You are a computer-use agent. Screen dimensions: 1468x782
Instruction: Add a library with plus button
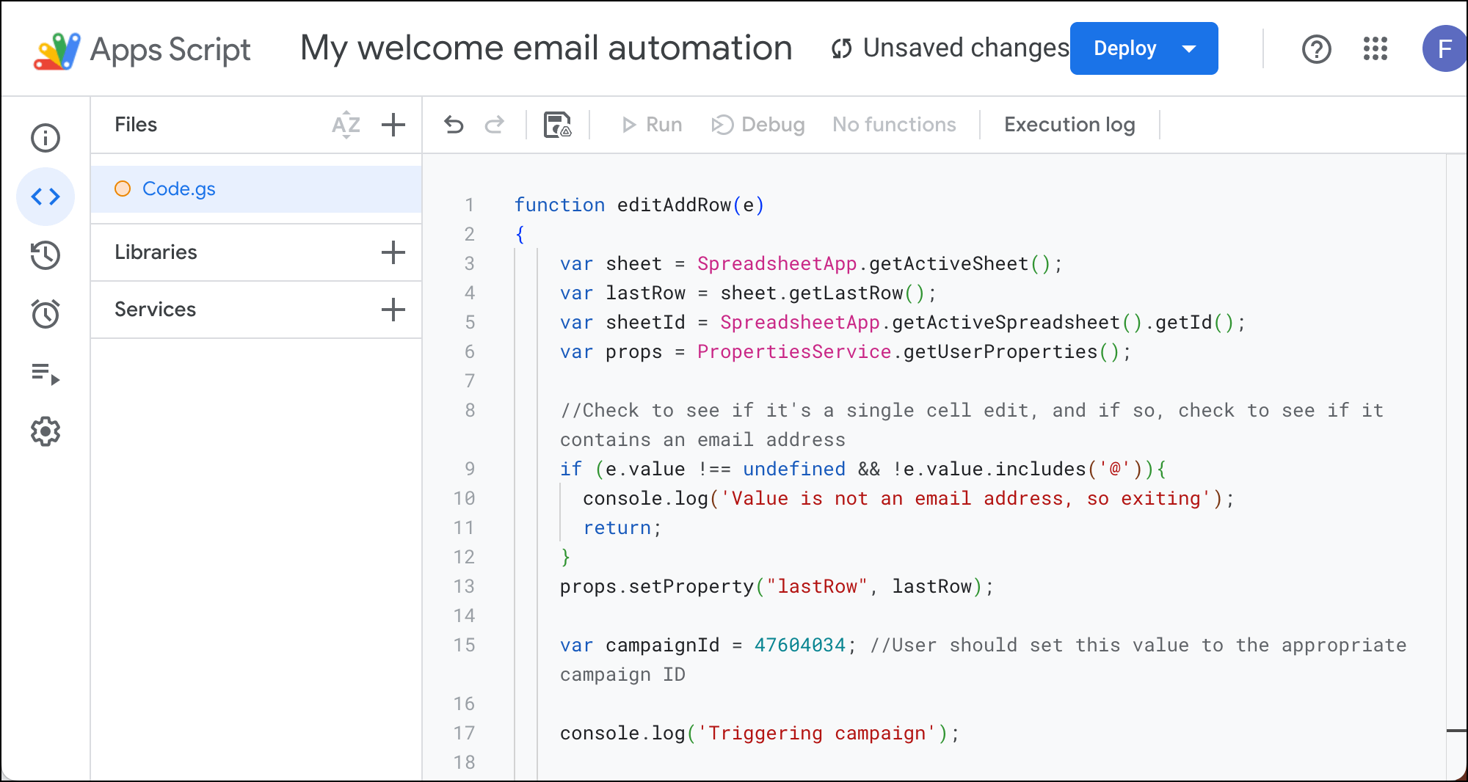pyautogui.click(x=393, y=252)
